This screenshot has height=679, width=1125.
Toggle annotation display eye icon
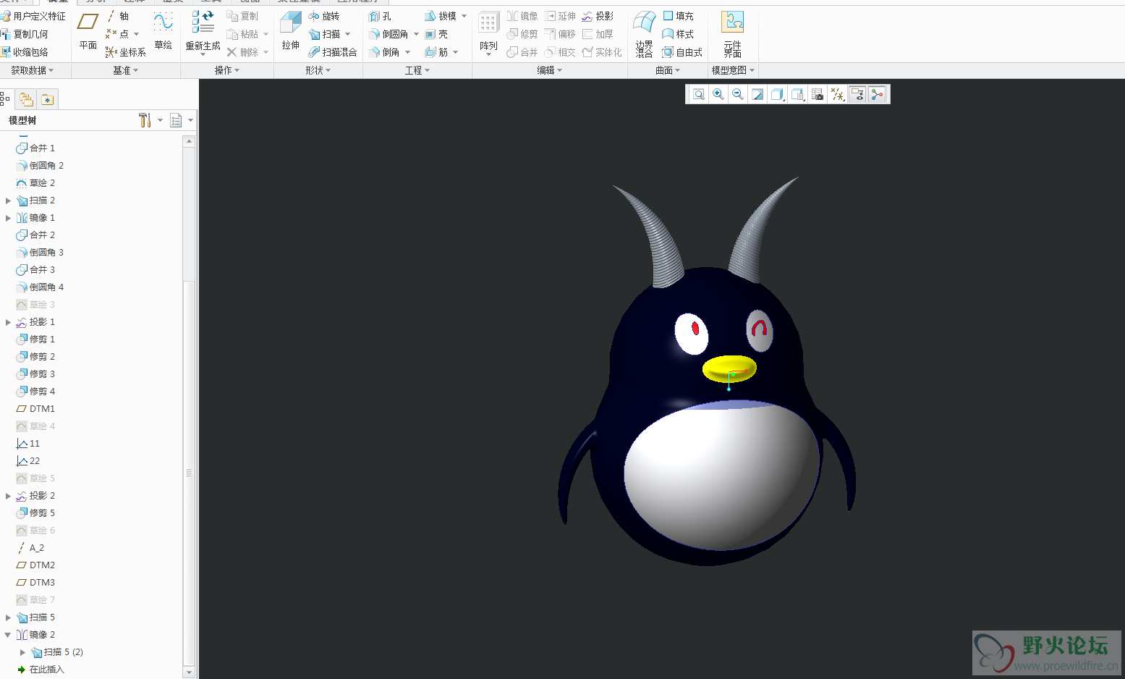857,95
